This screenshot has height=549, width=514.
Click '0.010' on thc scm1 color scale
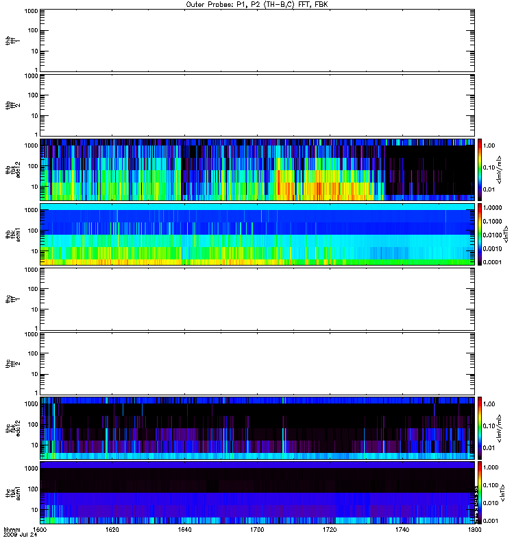[491, 503]
